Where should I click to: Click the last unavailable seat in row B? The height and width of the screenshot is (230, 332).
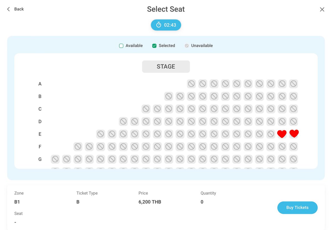[294, 96]
